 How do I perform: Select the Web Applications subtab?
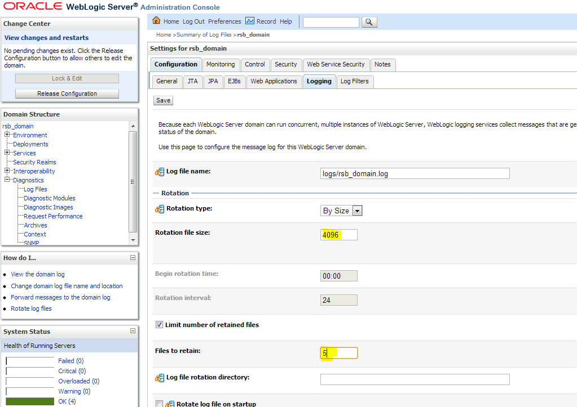coord(274,81)
